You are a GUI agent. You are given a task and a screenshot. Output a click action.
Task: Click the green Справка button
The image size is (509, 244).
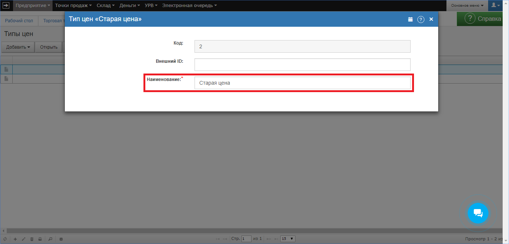[x=483, y=19]
